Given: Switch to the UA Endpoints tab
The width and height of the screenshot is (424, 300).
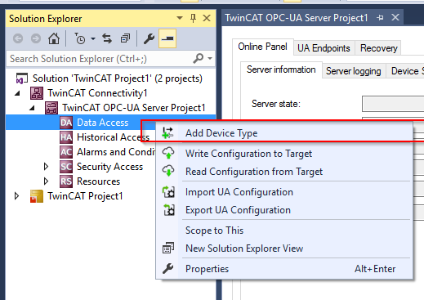Looking at the screenshot, I should point(324,48).
